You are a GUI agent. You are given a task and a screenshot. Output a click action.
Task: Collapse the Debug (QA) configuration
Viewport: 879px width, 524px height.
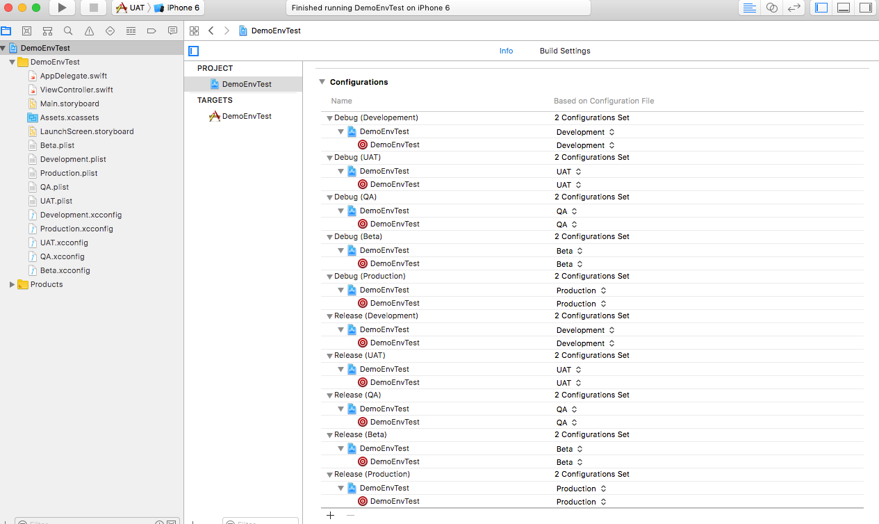click(x=330, y=197)
